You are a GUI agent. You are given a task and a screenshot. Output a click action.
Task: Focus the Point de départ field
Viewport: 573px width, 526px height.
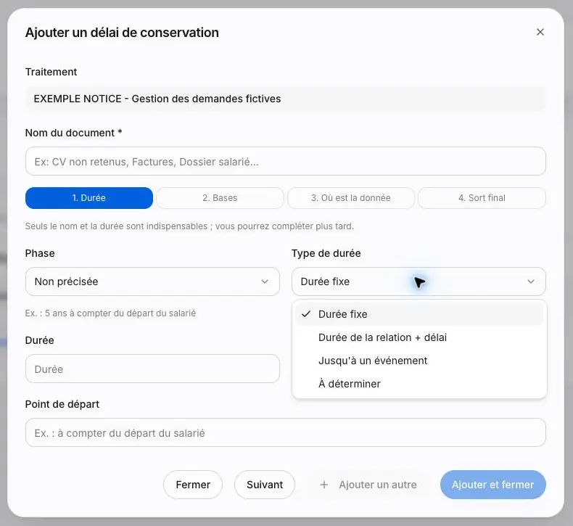285,432
